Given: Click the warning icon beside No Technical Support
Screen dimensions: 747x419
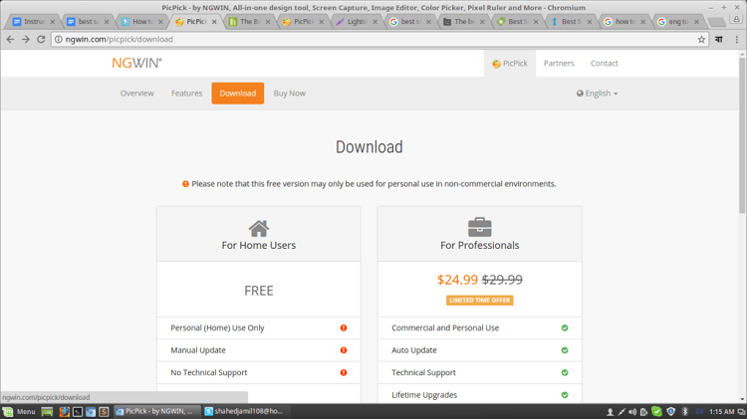Looking at the screenshot, I should coord(344,373).
